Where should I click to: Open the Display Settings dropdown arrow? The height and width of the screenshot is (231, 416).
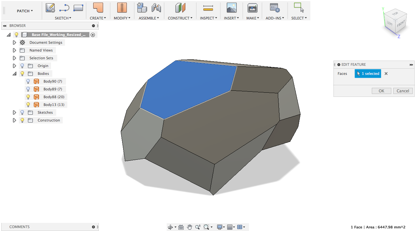click(224, 227)
